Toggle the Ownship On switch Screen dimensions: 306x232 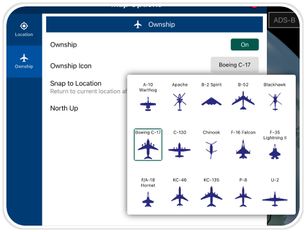tap(244, 45)
